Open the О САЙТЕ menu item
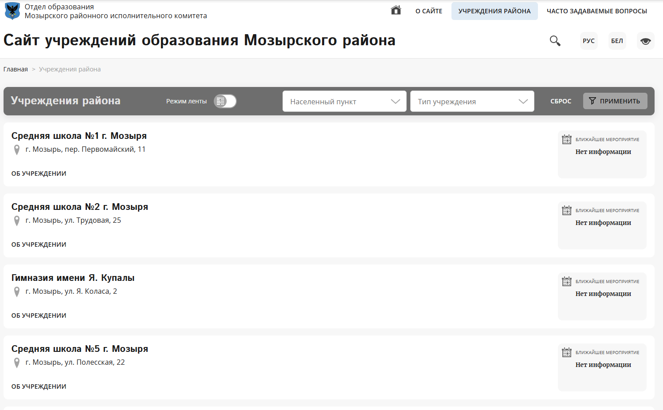Image resolution: width=663 pixels, height=410 pixels. coord(429,11)
